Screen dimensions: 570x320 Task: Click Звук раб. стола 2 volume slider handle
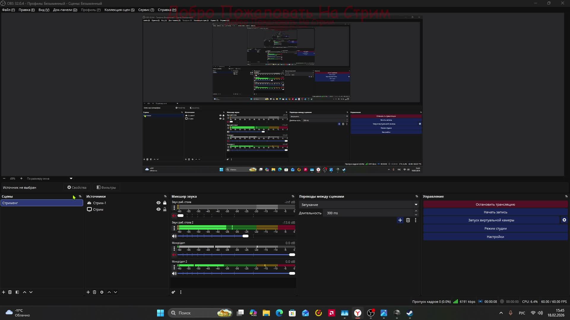click(x=246, y=236)
